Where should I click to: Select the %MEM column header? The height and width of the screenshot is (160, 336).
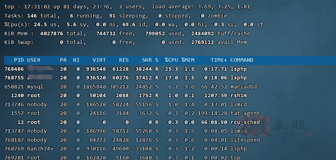[188, 60]
